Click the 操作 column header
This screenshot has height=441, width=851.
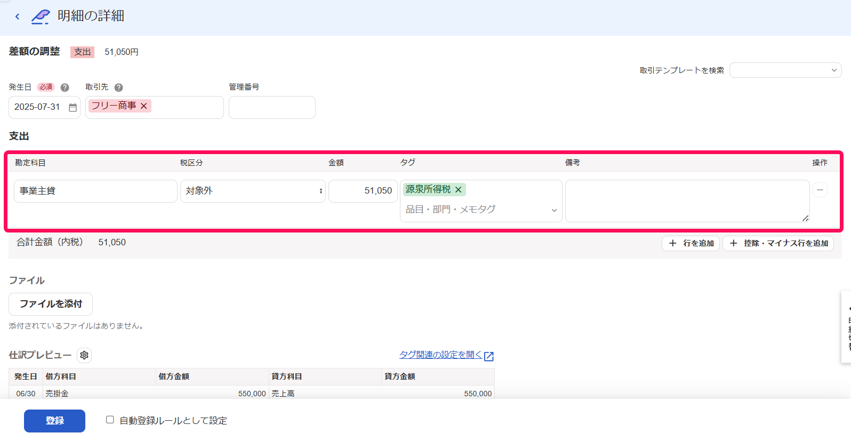pos(820,163)
